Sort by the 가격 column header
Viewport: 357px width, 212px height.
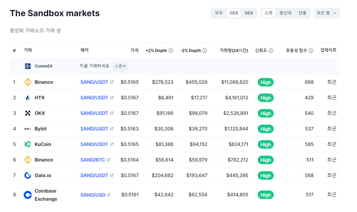[x=135, y=50]
